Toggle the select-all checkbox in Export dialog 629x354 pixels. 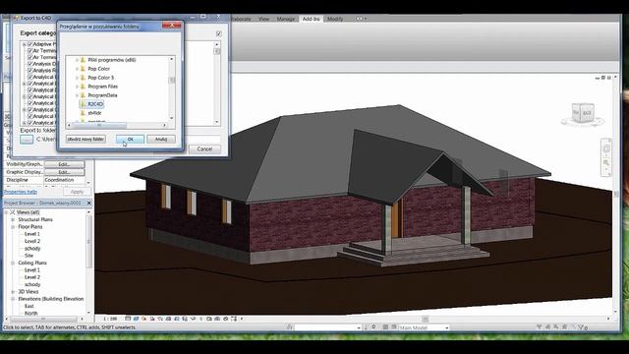tap(218, 33)
